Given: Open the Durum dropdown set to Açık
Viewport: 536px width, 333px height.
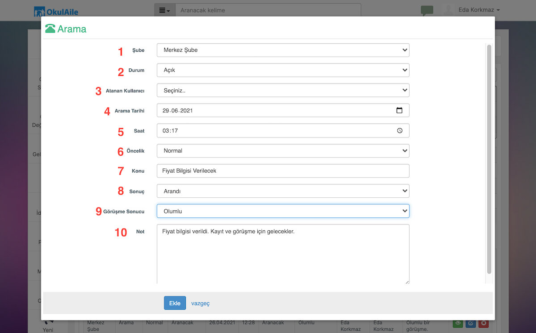Looking at the screenshot, I should [x=283, y=70].
